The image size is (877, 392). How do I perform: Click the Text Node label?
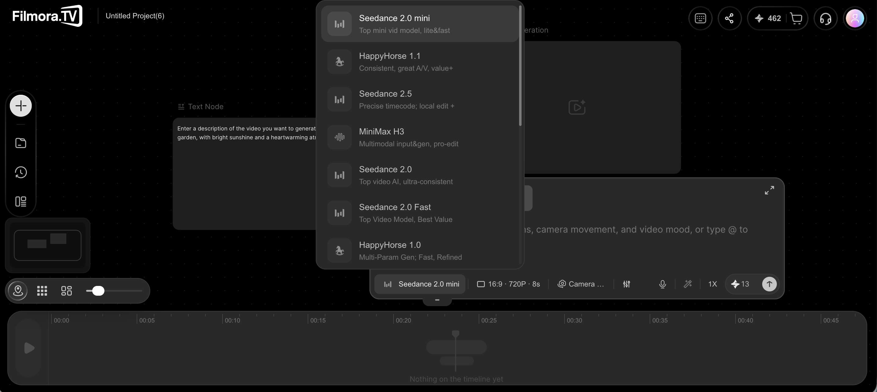pyautogui.click(x=206, y=106)
